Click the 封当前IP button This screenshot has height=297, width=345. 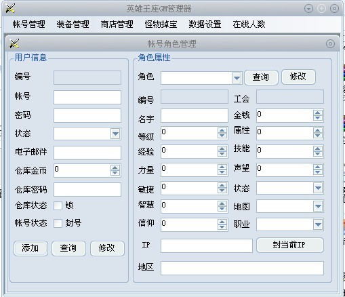coord(290,245)
